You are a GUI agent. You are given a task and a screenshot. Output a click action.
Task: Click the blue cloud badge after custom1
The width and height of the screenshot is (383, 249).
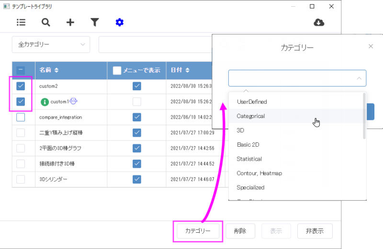pyautogui.click(x=73, y=101)
